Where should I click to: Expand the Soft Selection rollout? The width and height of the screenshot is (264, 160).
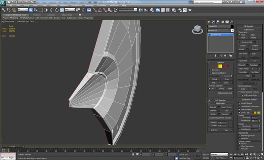[220, 100]
